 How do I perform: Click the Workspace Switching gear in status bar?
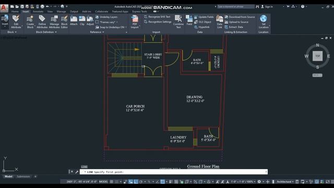(x=259, y=182)
